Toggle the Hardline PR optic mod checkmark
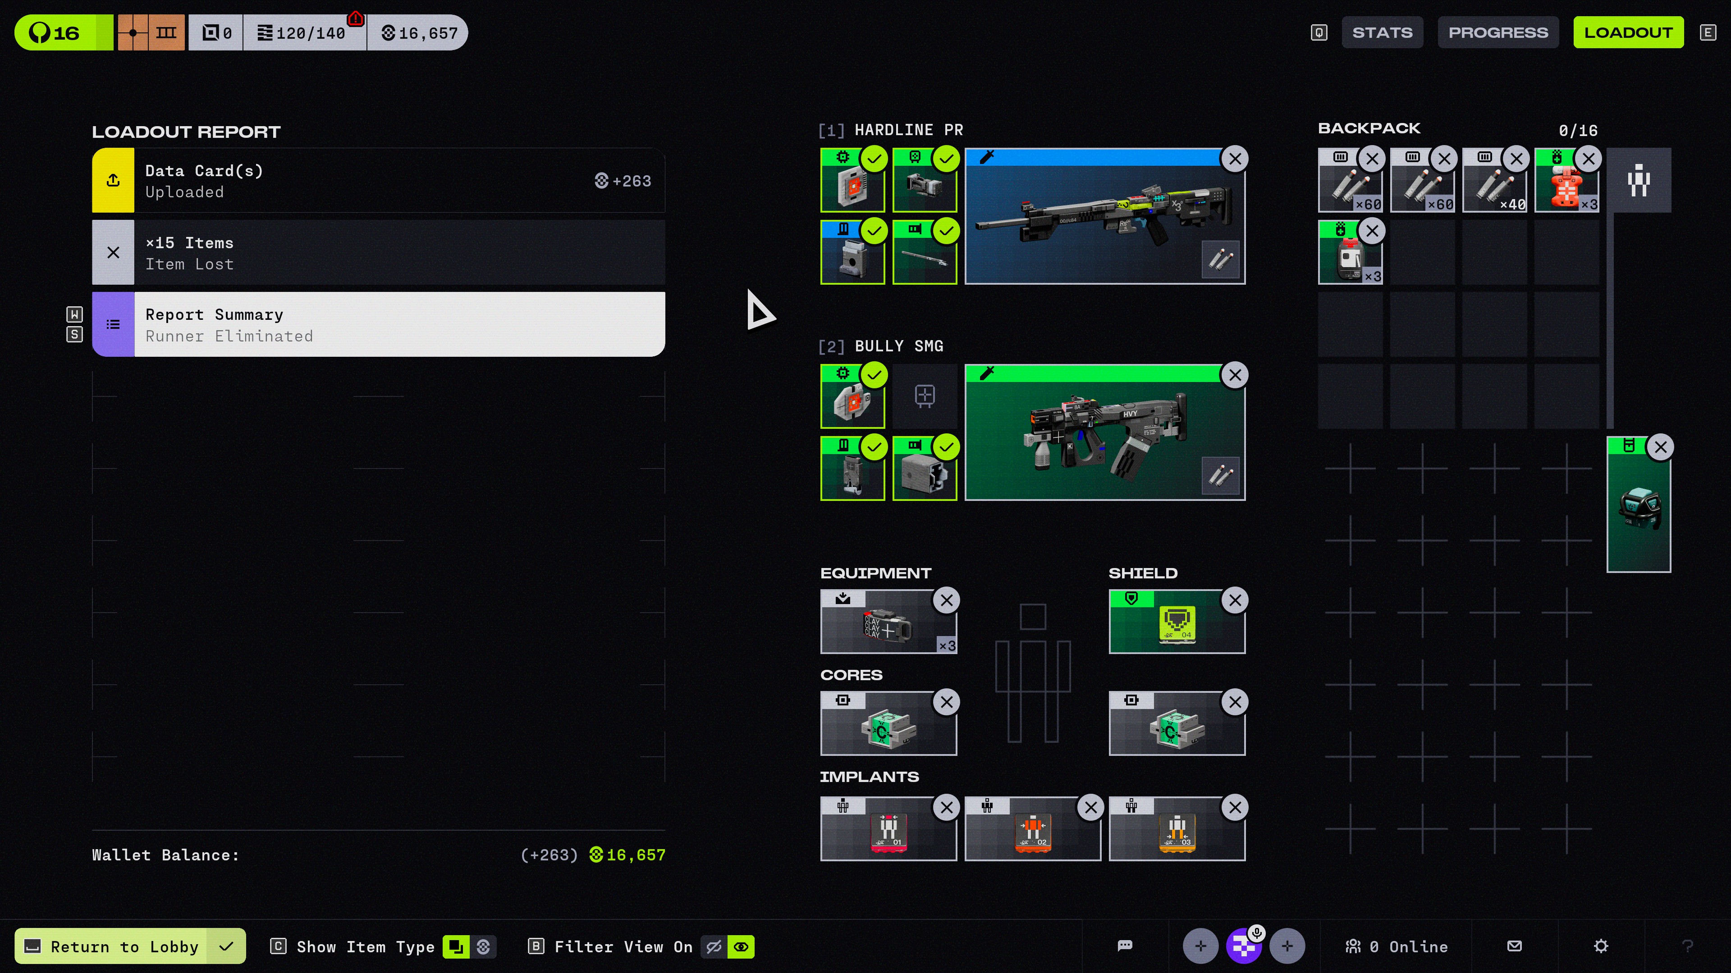 pyautogui.click(x=946, y=159)
